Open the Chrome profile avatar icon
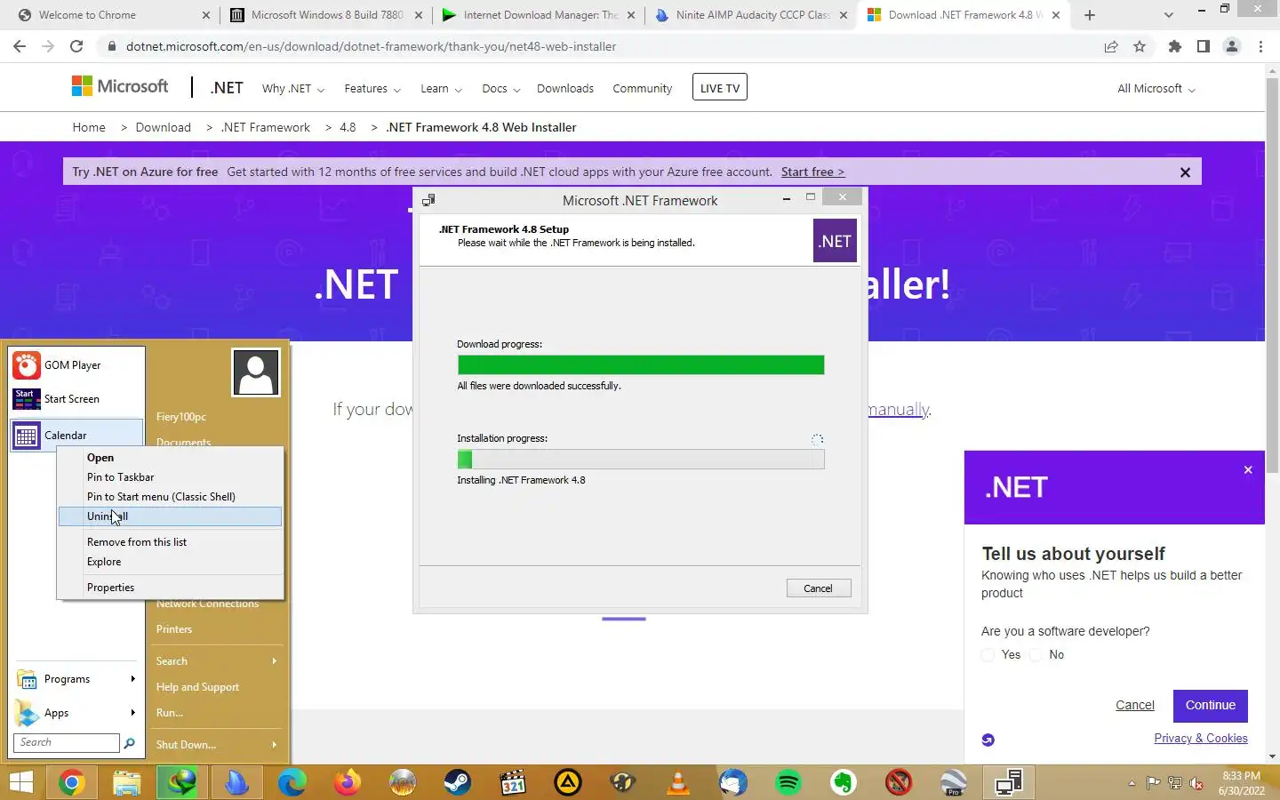 pyautogui.click(x=1232, y=46)
